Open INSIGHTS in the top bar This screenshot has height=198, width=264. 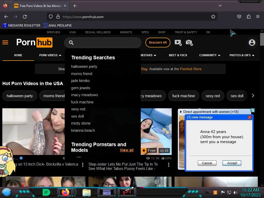tap(126, 32)
